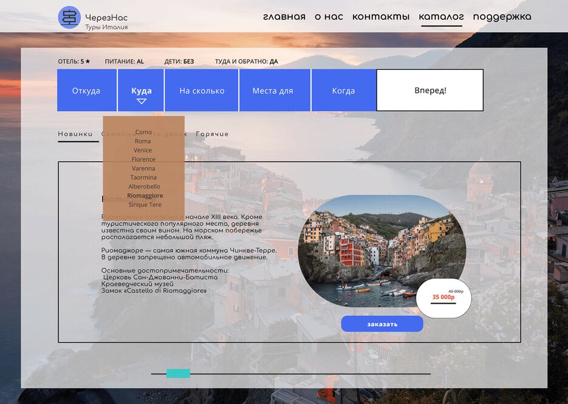Switch to the Новинки tab
Screen dimensions: 568x404
[75, 134]
